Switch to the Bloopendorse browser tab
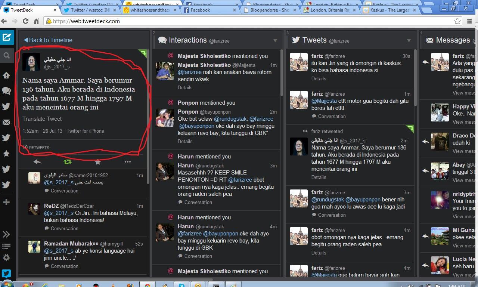The height and width of the screenshot is (287, 478). click(x=270, y=10)
